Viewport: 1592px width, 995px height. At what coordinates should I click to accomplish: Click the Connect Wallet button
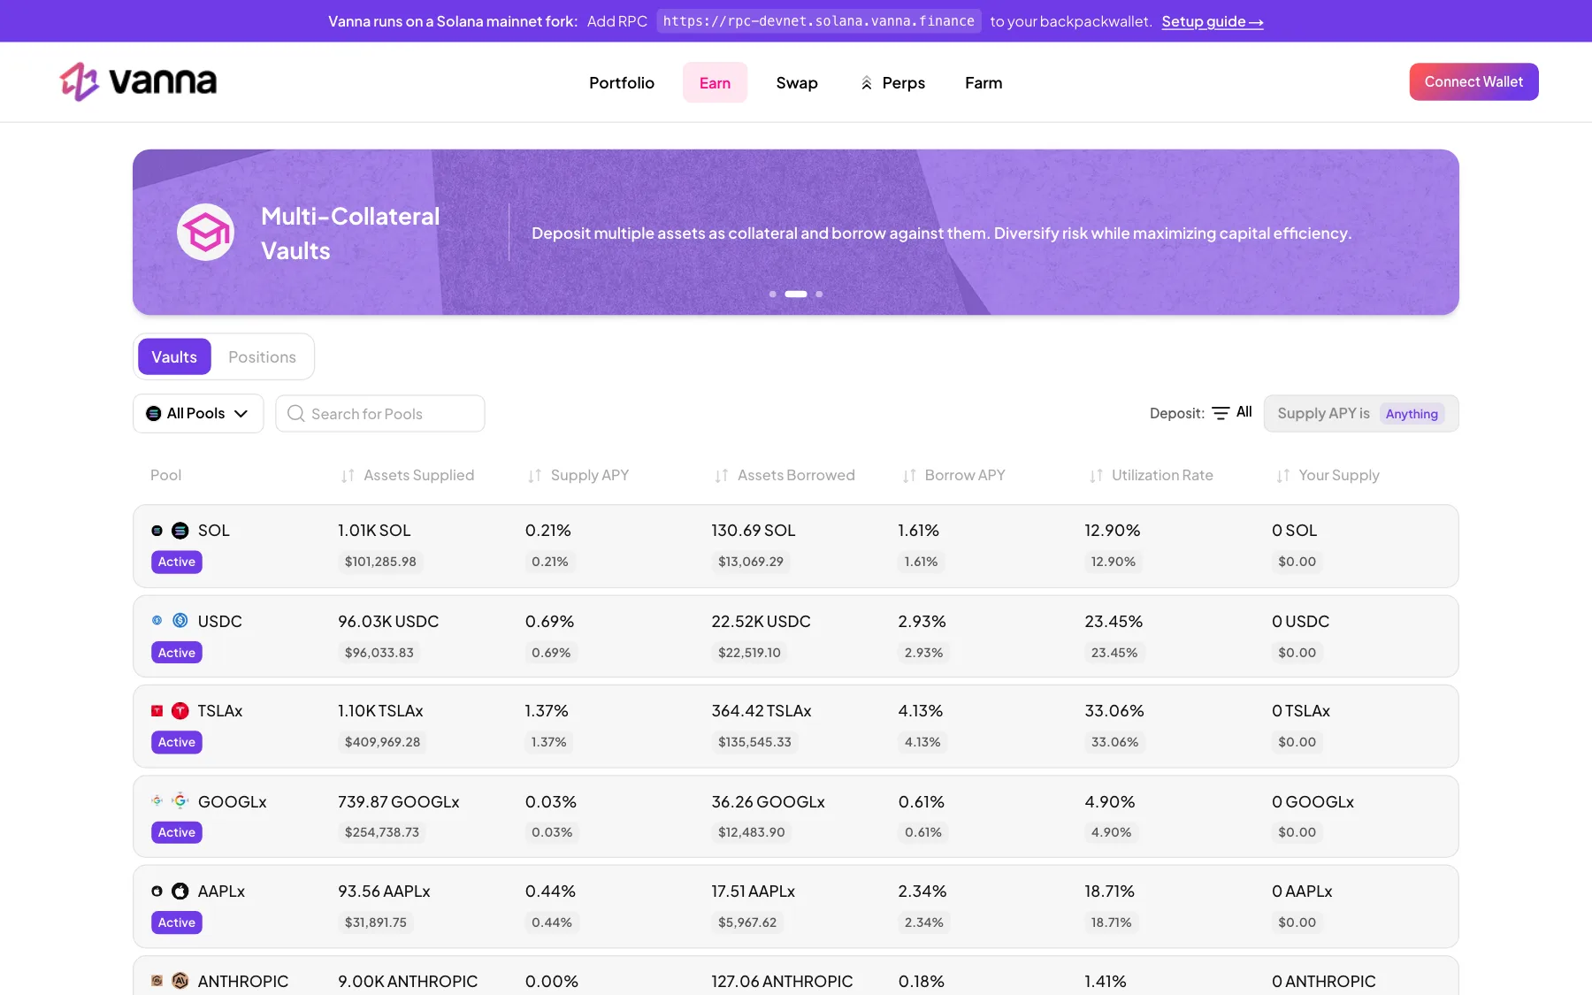tap(1473, 81)
